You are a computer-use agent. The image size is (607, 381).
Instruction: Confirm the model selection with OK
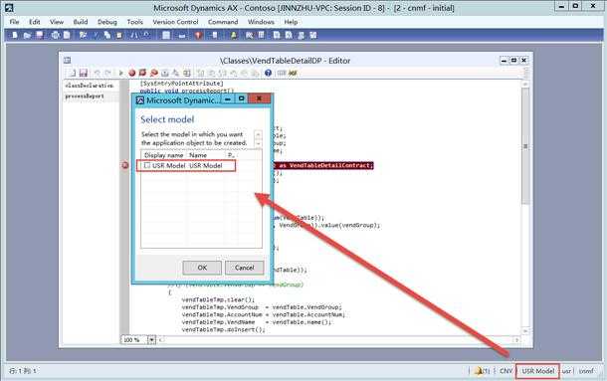pos(202,268)
